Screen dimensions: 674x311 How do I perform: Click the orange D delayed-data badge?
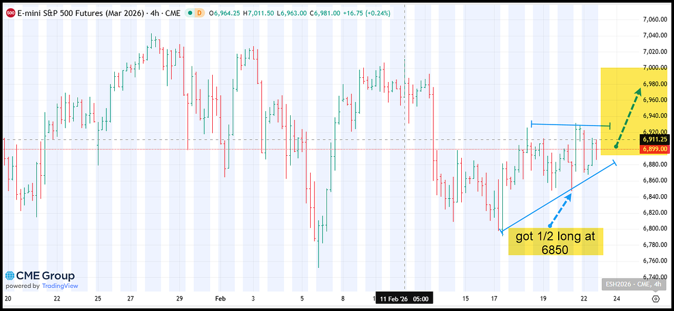point(200,13)
